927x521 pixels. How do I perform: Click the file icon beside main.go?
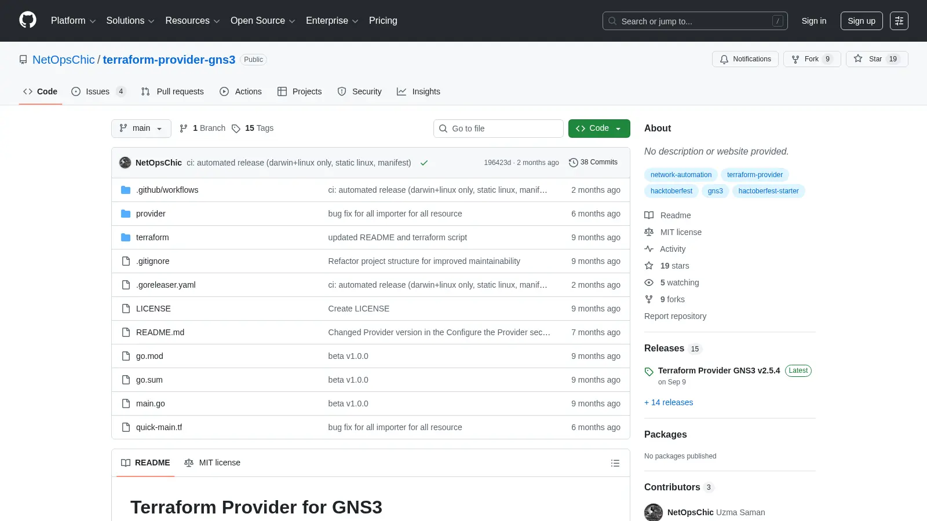pyautogui.click(x=126, y=403)
